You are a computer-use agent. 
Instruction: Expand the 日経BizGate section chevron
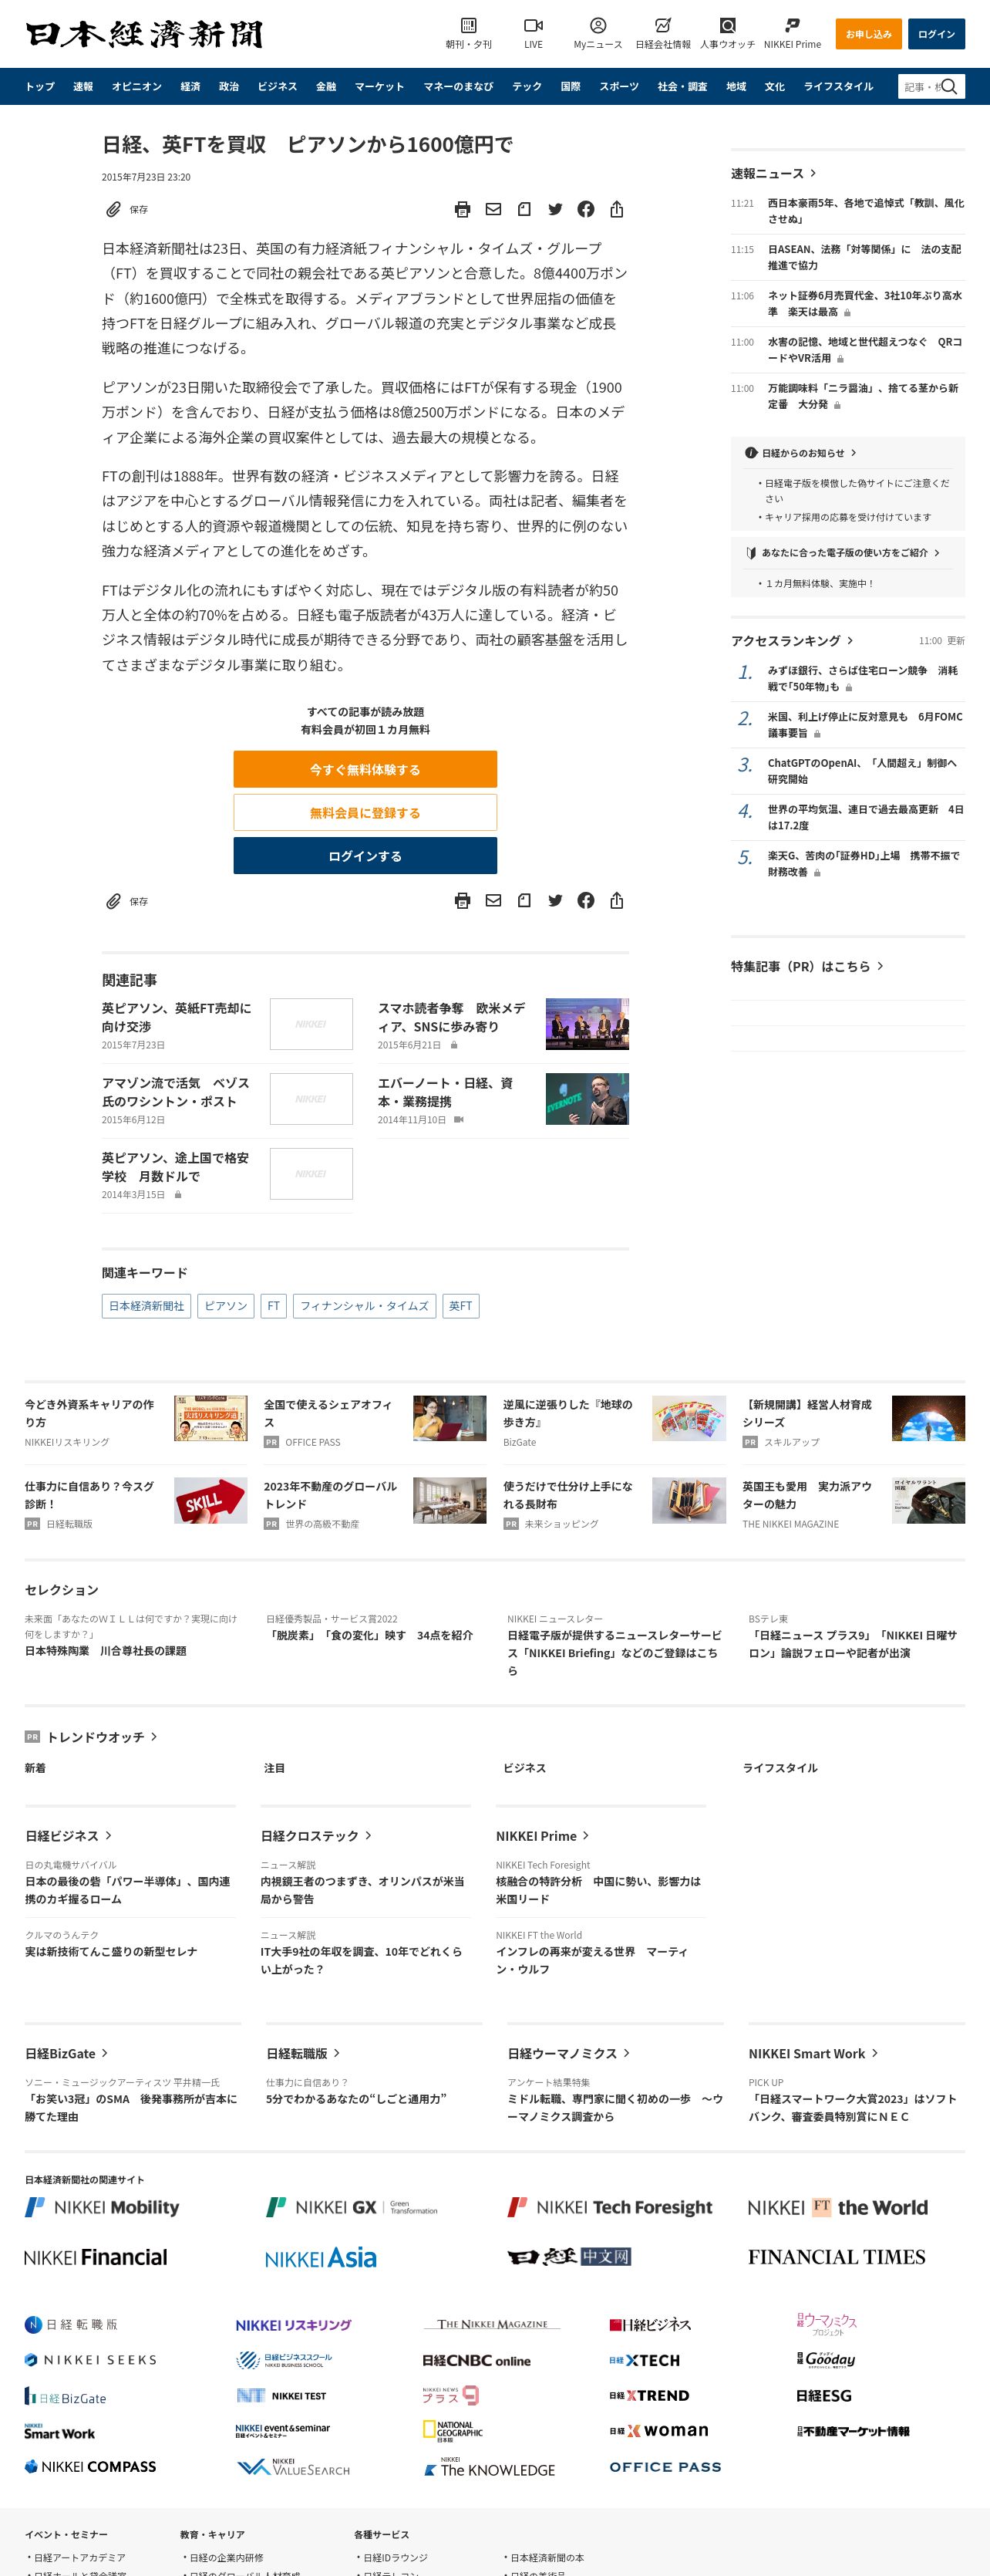105,2053
